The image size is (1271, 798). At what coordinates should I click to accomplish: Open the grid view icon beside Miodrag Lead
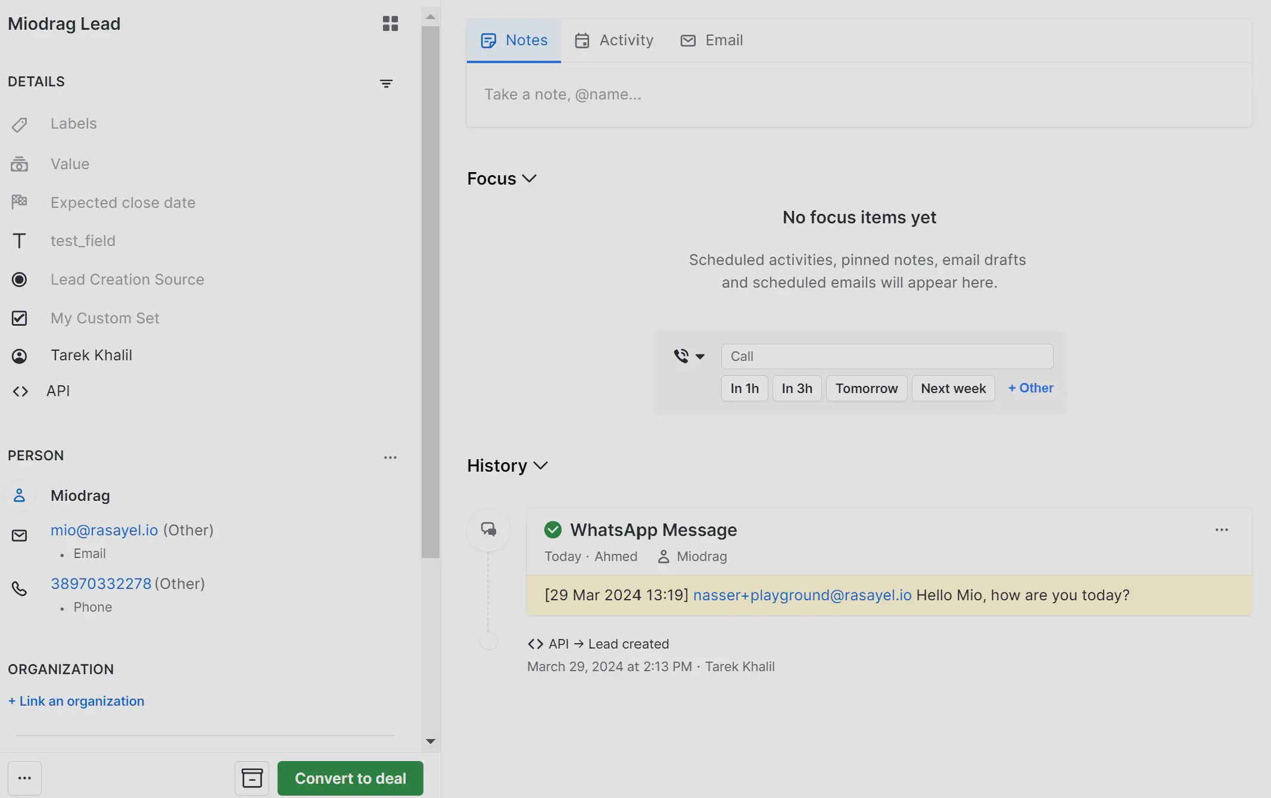pos(390,24)
